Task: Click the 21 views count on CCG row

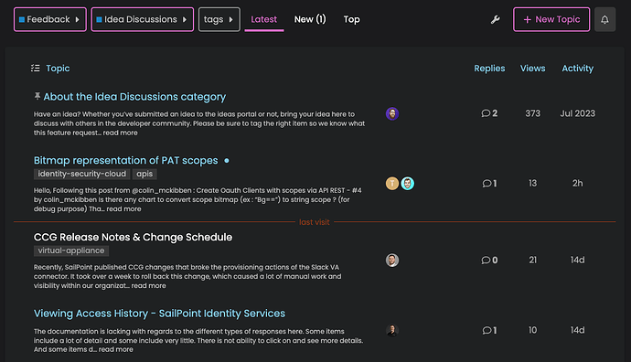Action: click(x=533, y=261)
